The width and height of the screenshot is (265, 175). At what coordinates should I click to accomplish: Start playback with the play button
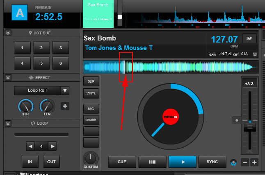coord(183,162)
